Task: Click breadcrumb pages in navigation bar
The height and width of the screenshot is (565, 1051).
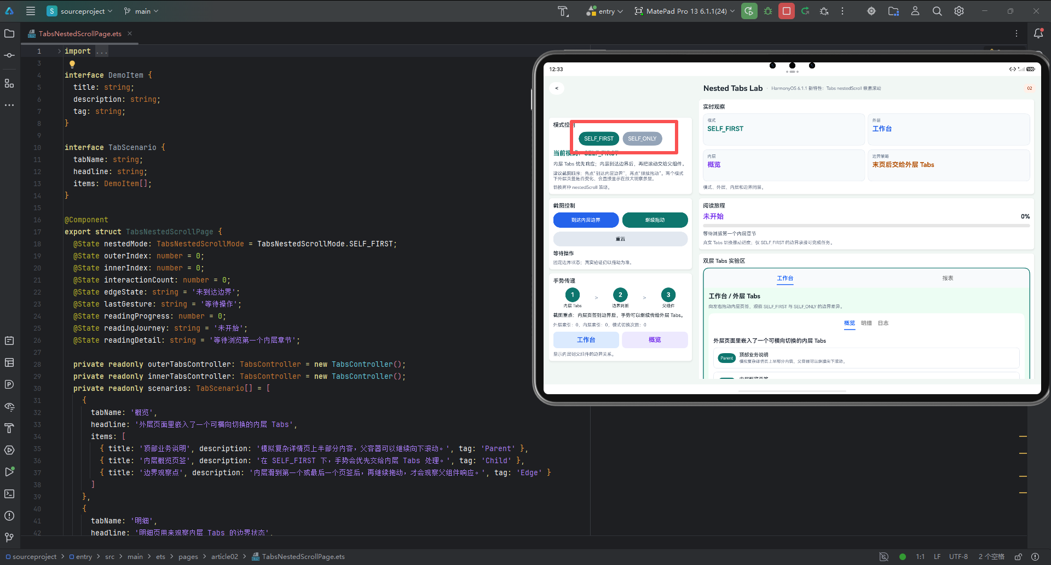Action: pos(188,557)
